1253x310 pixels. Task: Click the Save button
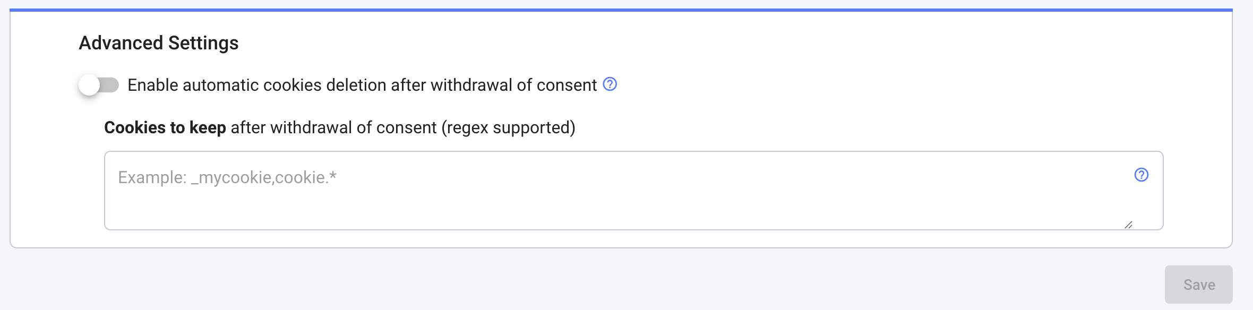1198,285
